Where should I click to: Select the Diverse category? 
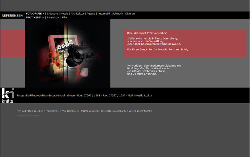point(130,13)
